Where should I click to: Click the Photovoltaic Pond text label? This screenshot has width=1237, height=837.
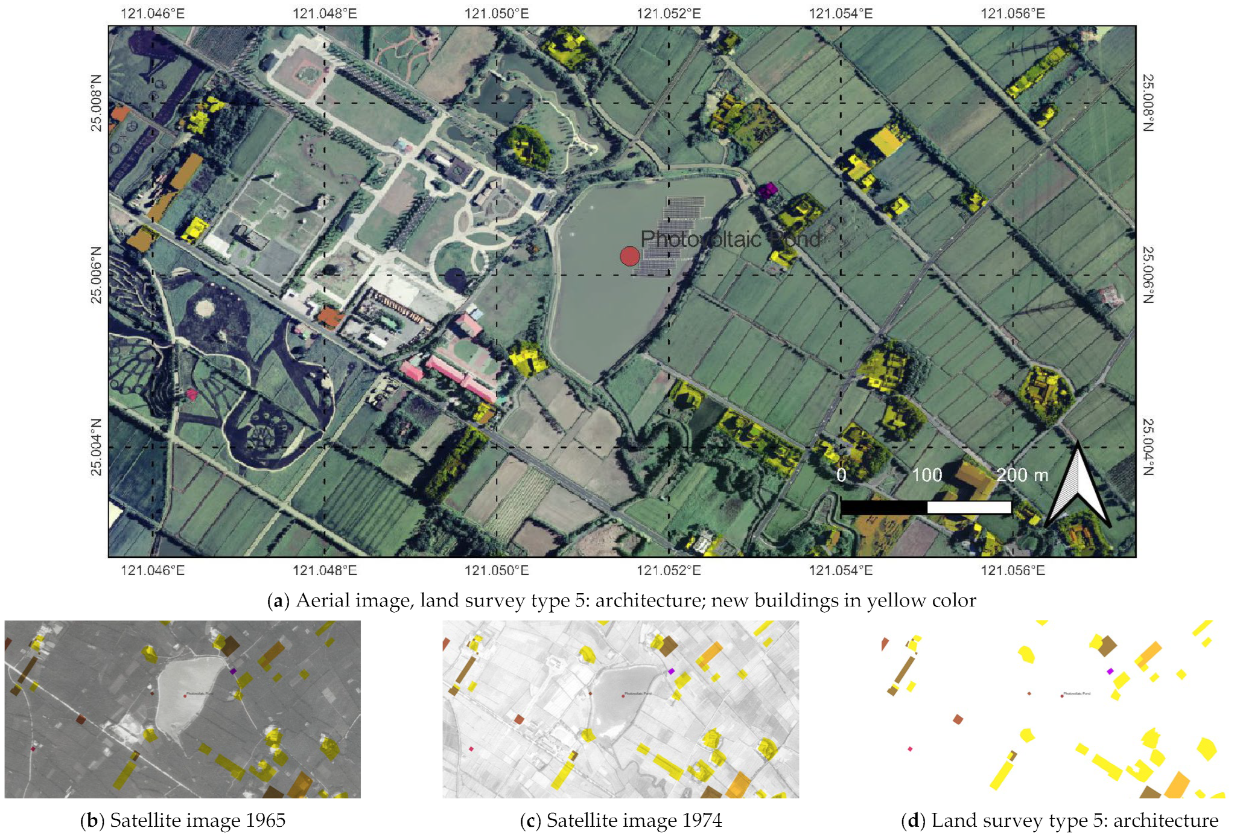click(730, 239)
